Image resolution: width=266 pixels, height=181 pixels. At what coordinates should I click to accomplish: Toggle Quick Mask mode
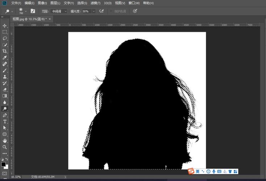coord(5,173)
